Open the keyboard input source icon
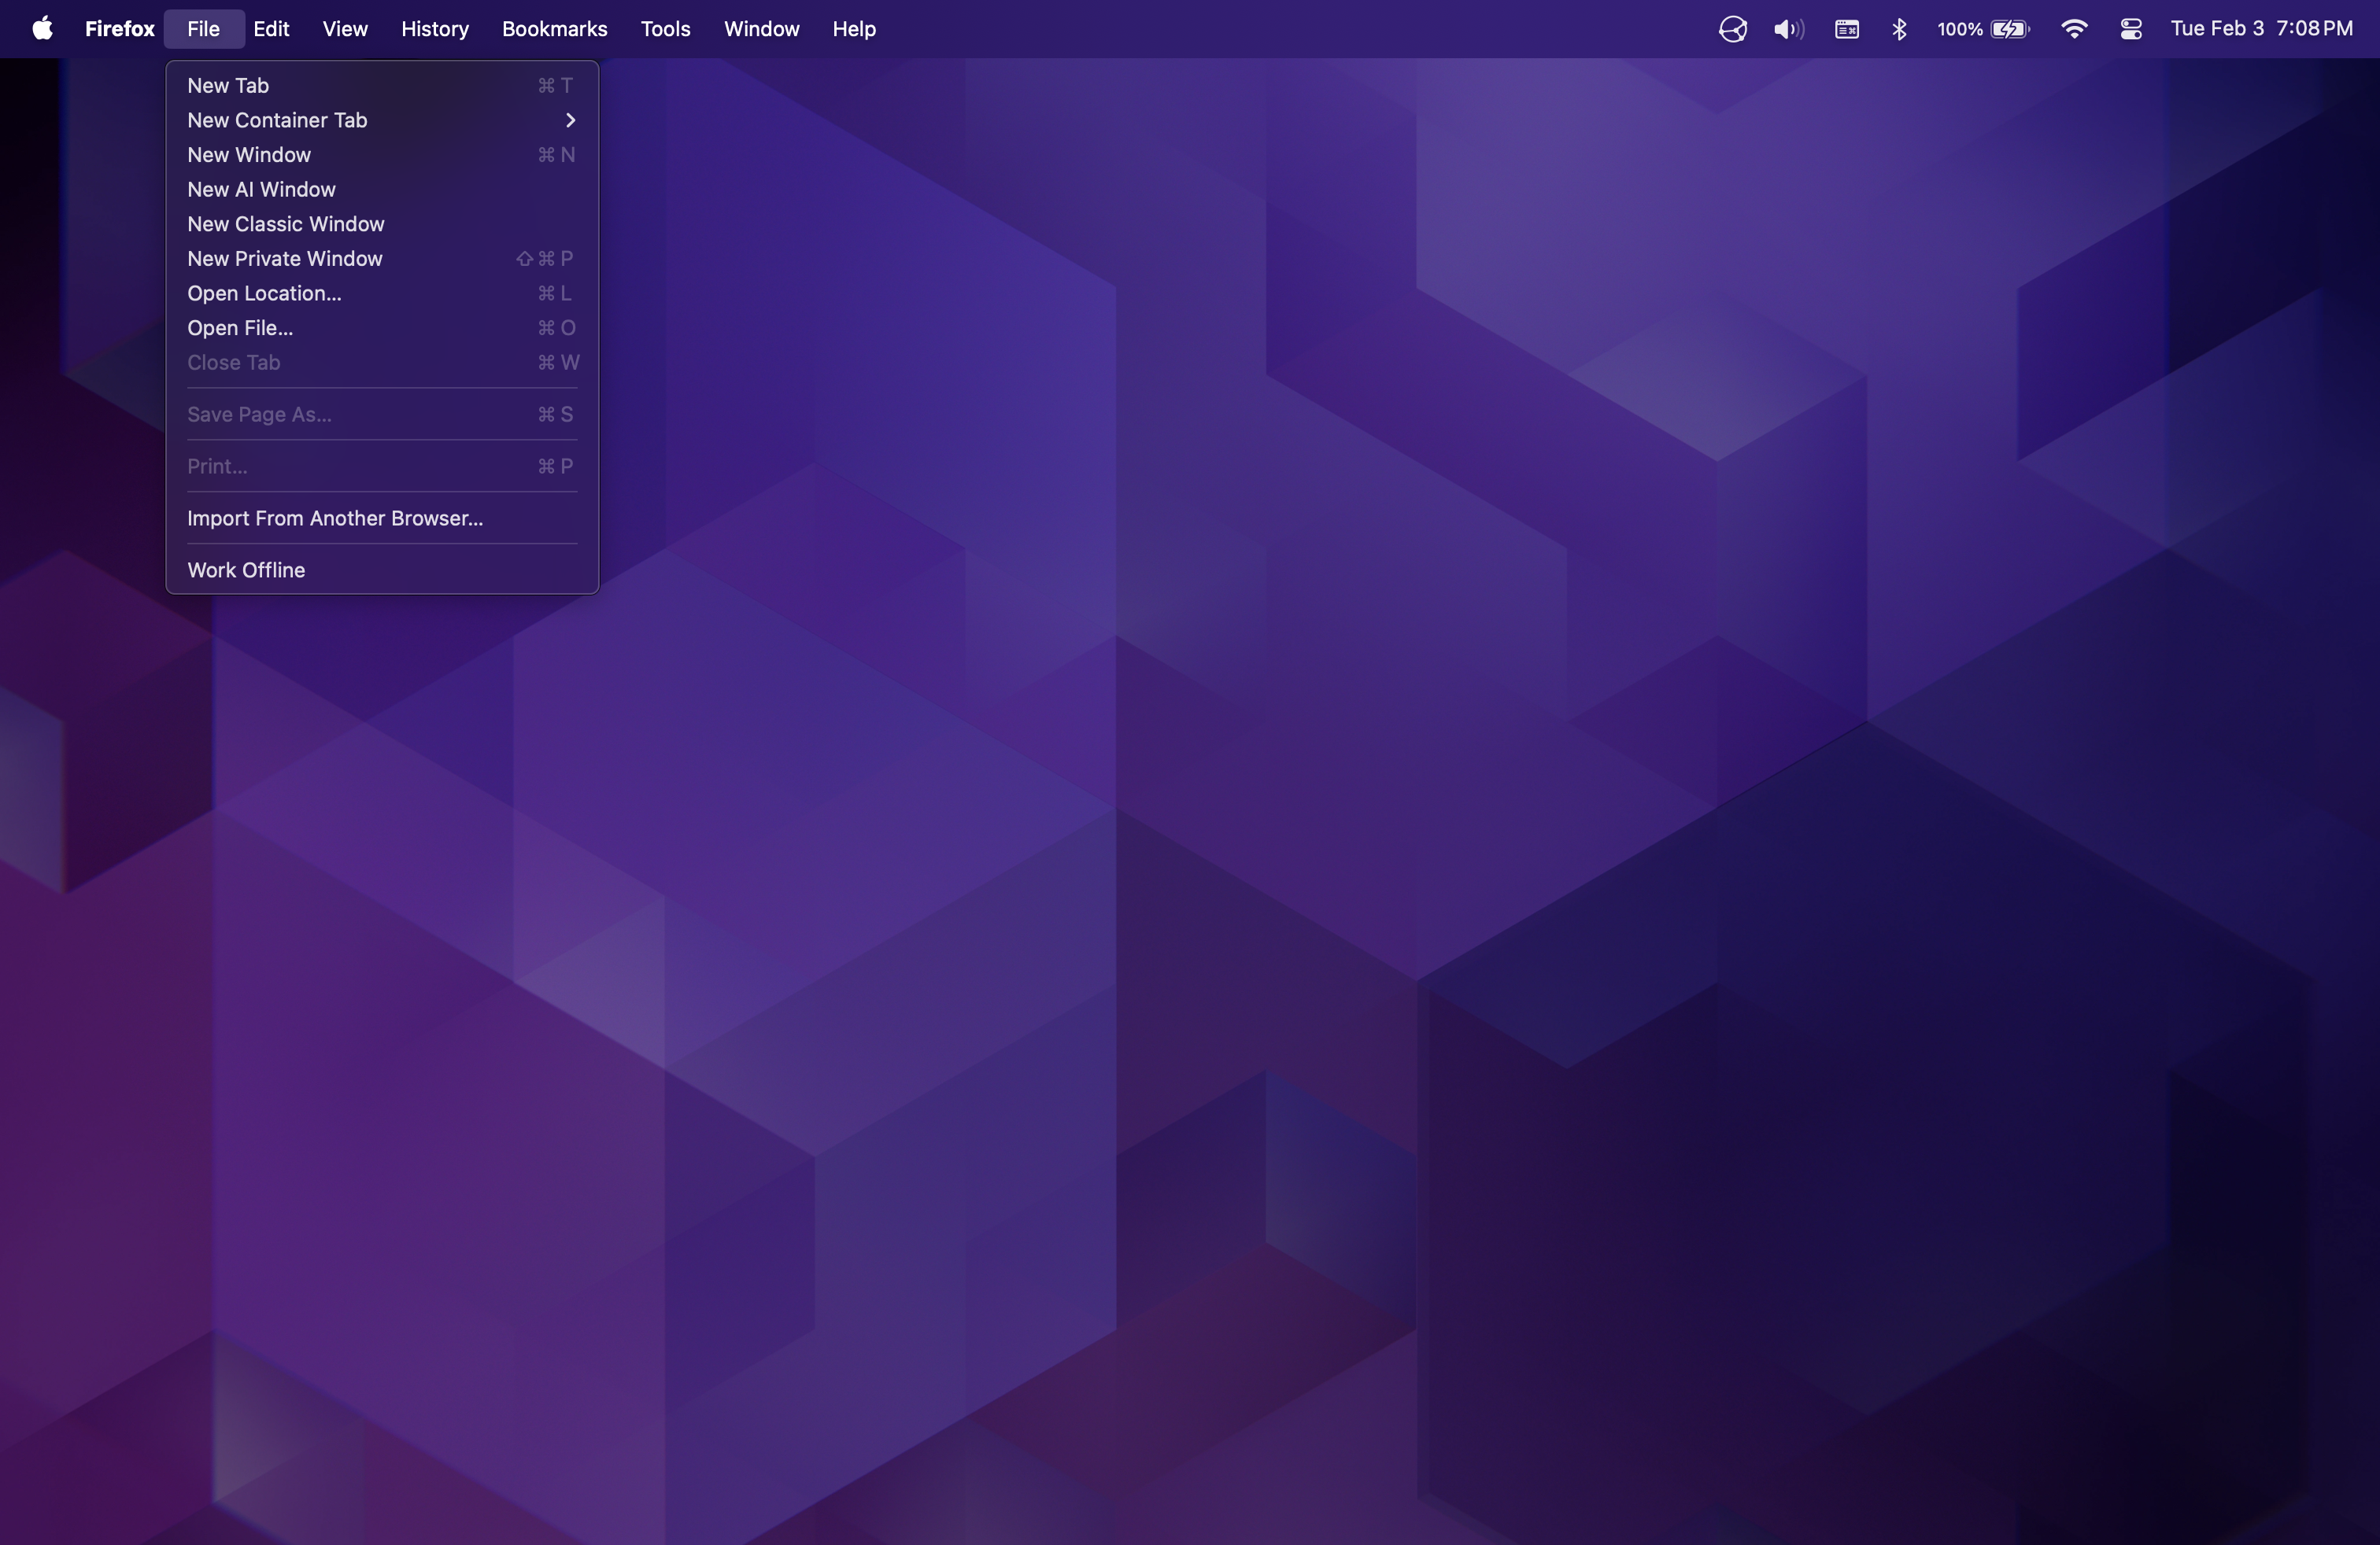The width and height of the screenshot is (2380, 1545). point(1846,29)
